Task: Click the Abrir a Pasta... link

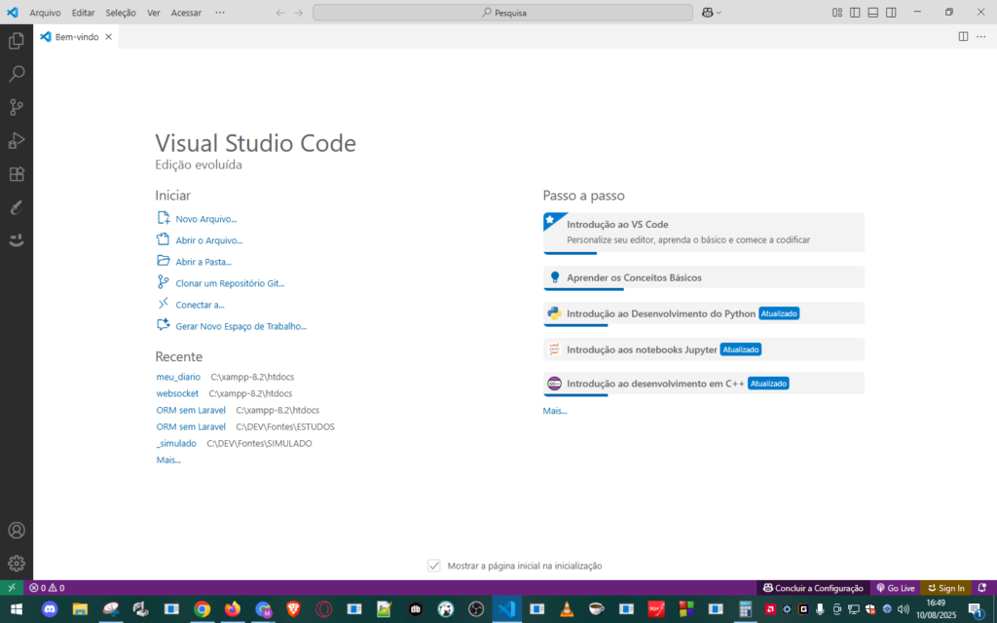Action: coord(203,262)
